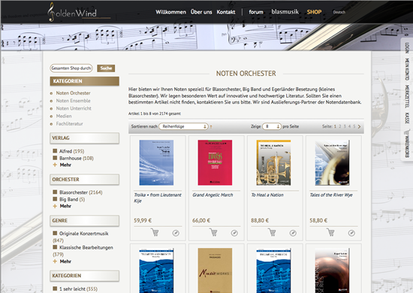
Task: Add Tales of the River Wye to cart
Action: (330, 232)
